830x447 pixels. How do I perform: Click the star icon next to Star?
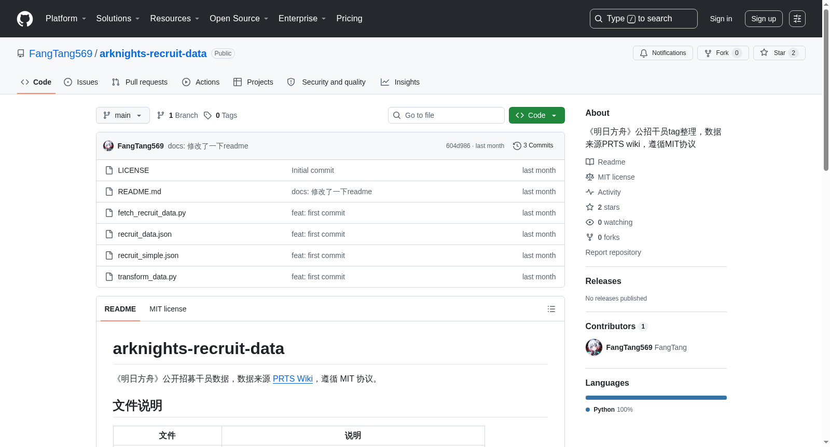764,52
